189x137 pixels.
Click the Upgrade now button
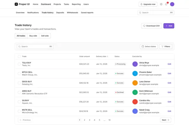point(148,4)
